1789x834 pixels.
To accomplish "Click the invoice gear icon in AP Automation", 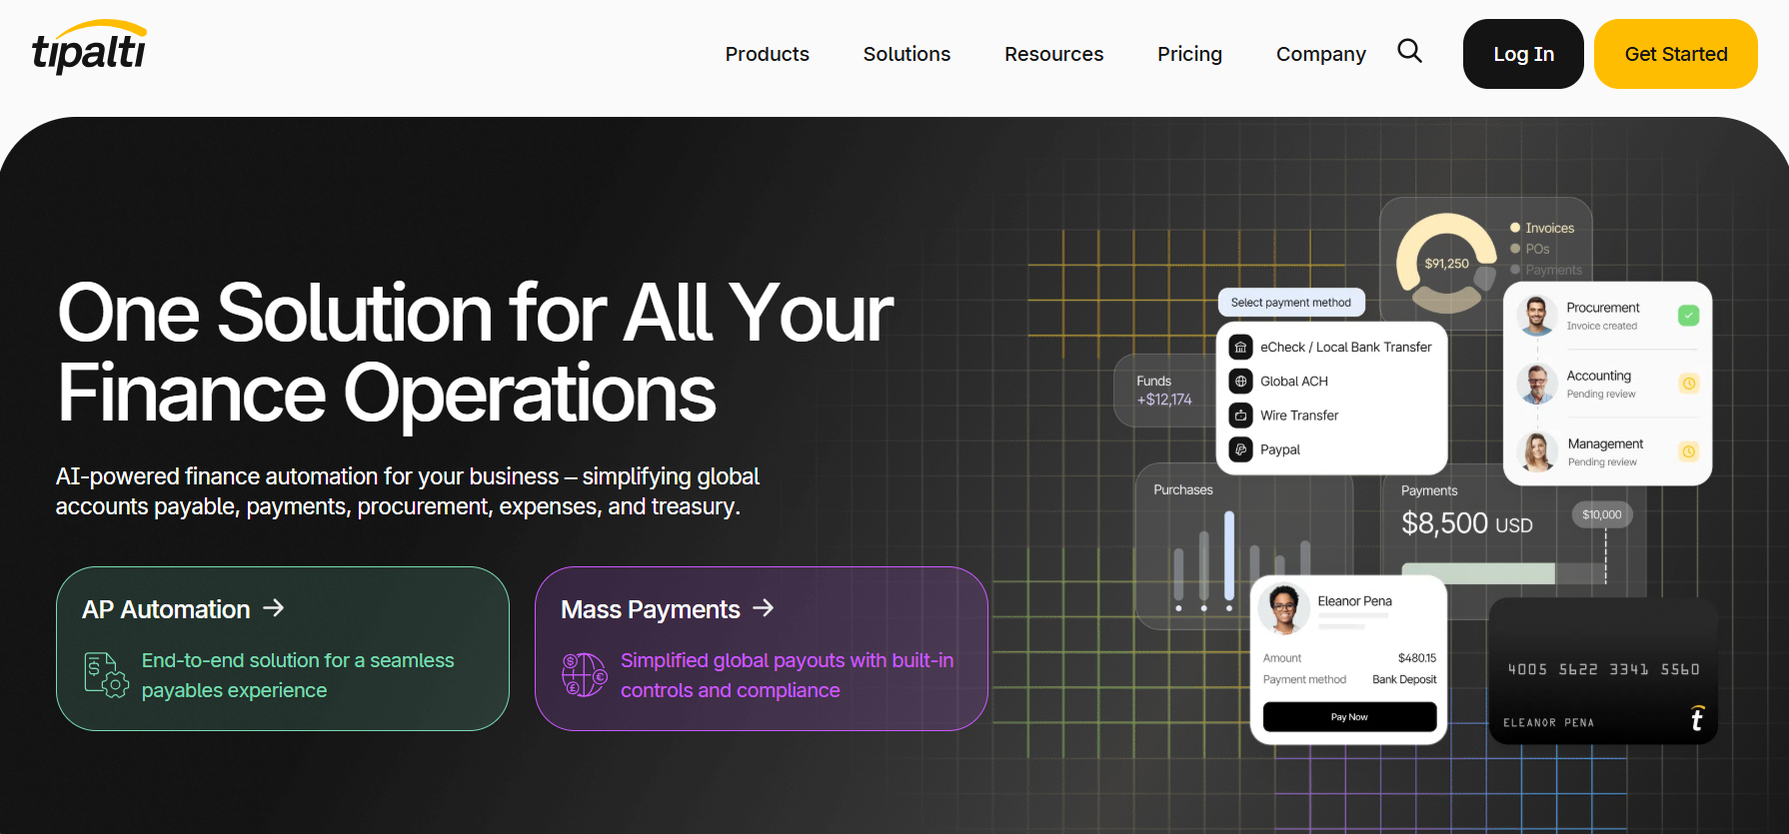I will (106, 674).
